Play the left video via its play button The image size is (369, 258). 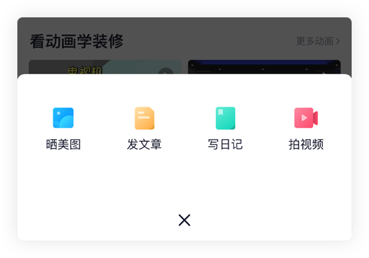[x=166, y=71]
